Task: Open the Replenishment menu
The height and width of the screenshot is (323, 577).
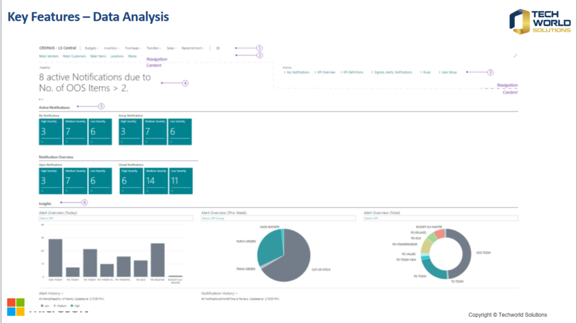Action: (x=193, y=48)
